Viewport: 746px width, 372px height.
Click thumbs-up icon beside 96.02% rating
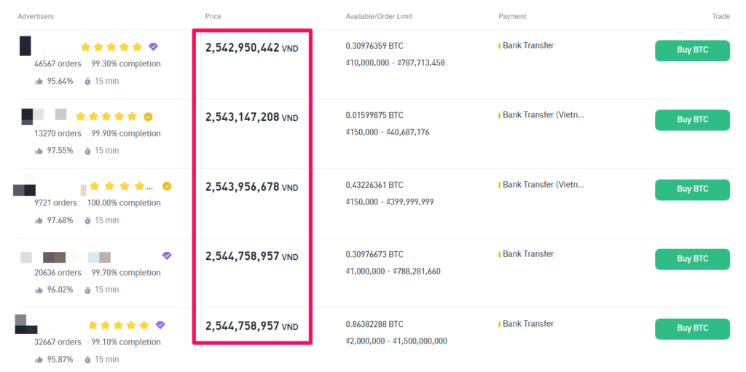coord(39,290)
